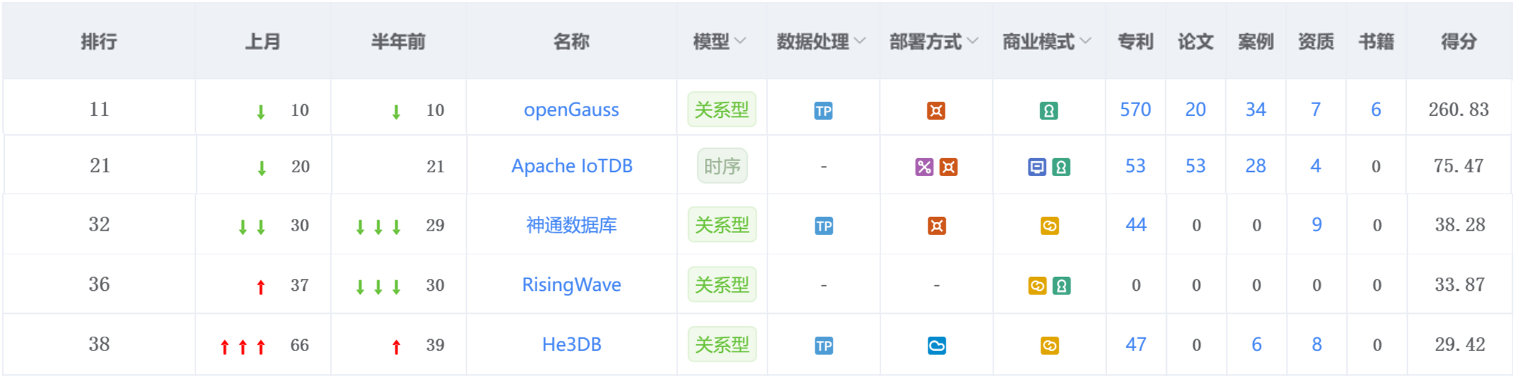
Task: View the 570 patents for openGauss
Action: click(1135, 110)
